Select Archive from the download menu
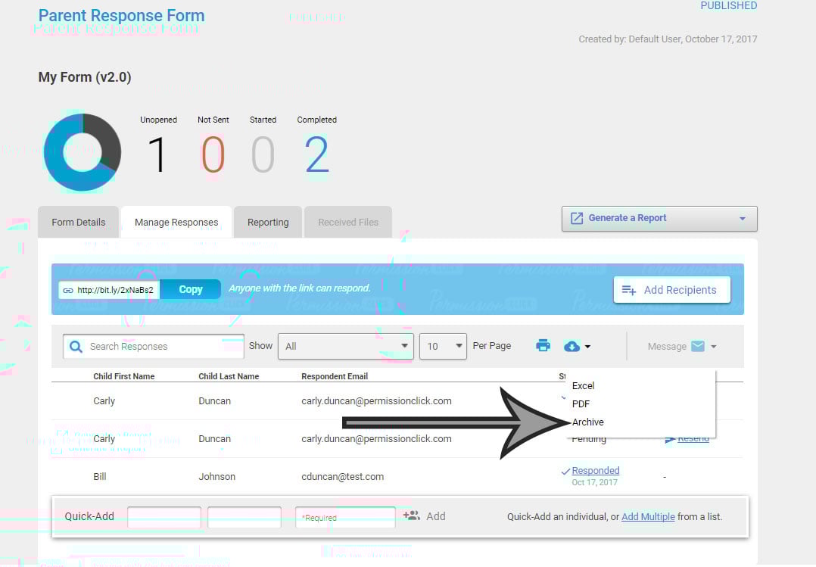 [x=588, y=422]
